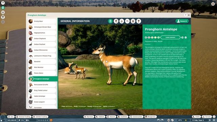Click the Snow Leopard portrait icon
The width and height of the screenshot is (217, 122).
pos(31,102)
